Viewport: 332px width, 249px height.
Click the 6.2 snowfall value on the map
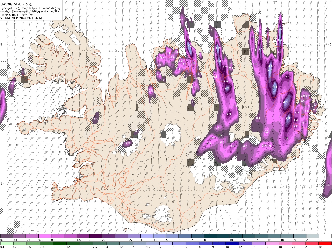coord(189,46)
